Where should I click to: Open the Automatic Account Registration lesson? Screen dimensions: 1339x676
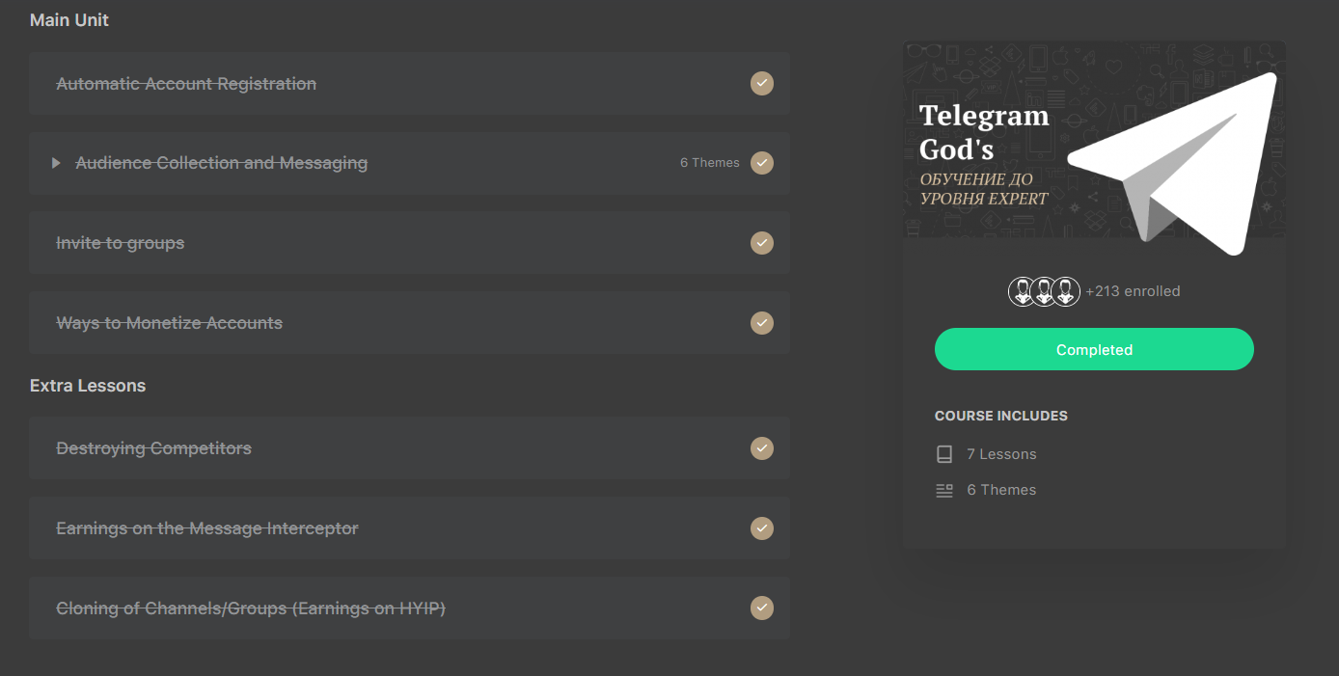[x=409, y=84]
